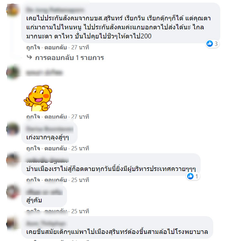Click the yellow dinosaur sticker
The height and width of the screenshot is (241, 229).
pos(38,98)
